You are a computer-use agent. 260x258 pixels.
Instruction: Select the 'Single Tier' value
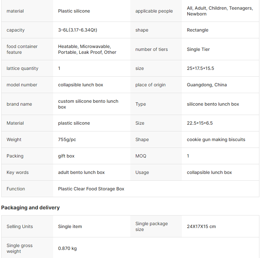click(198, 49)
